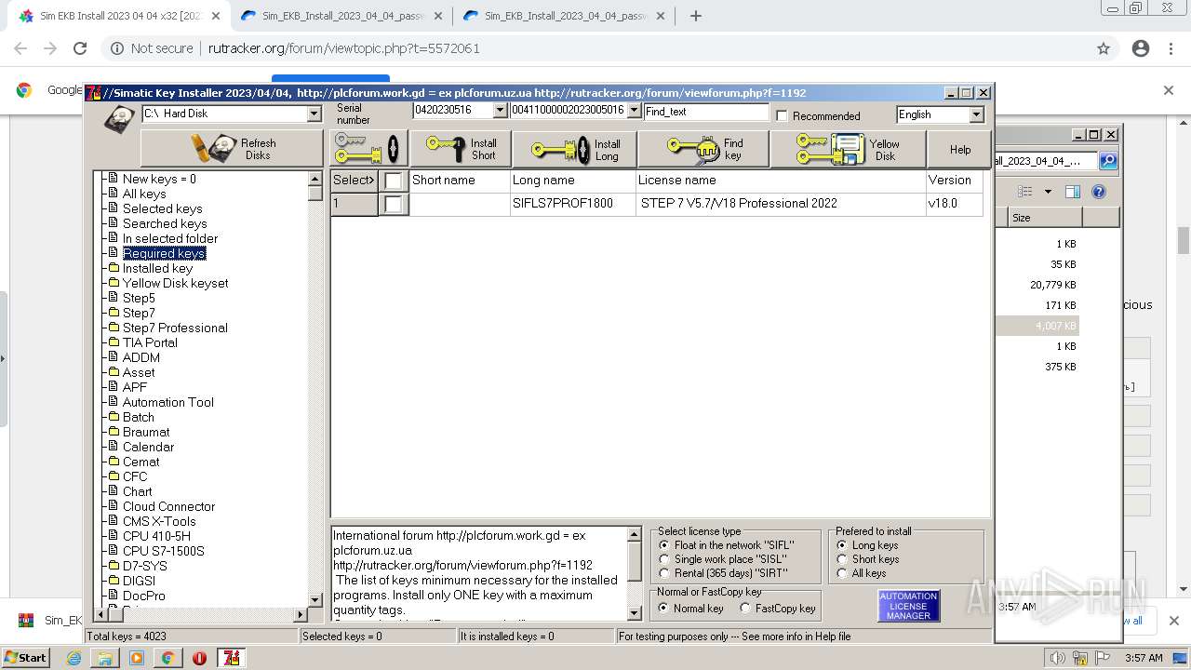
Task: Select Single work place "SISL" license type
Action: coord(664,559)
